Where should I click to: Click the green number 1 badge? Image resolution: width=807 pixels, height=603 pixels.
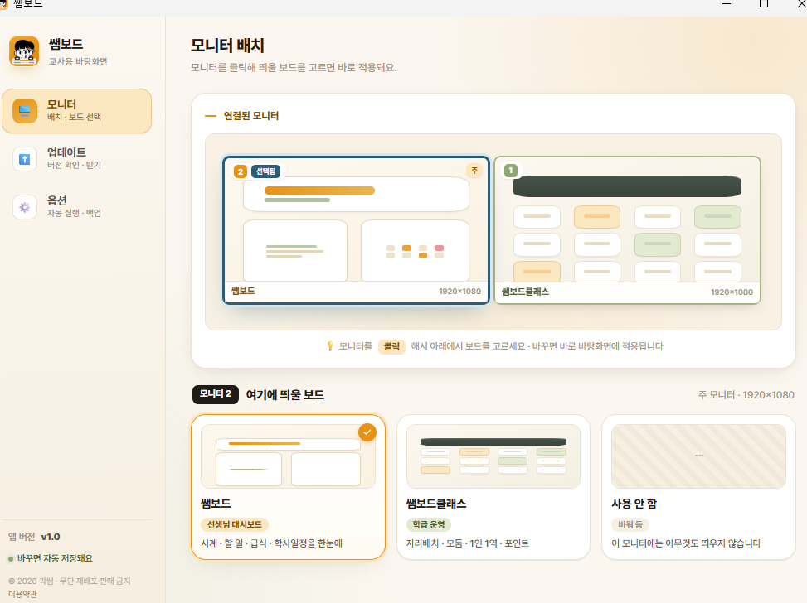(x=511, y=171)
